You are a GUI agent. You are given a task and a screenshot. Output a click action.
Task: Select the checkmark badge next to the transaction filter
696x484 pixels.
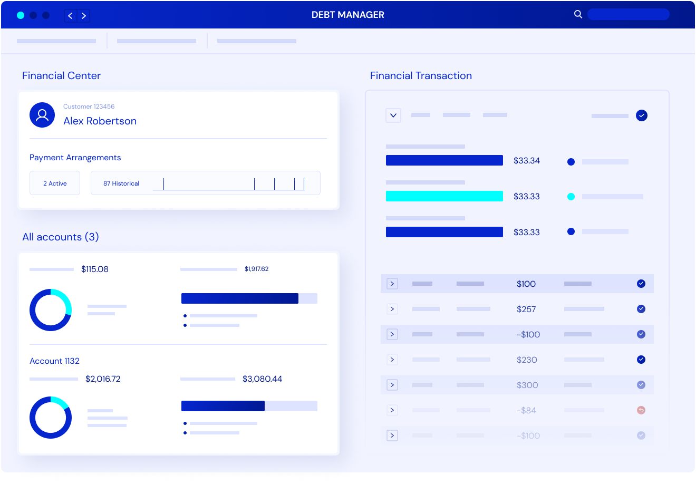coord(642,115)
